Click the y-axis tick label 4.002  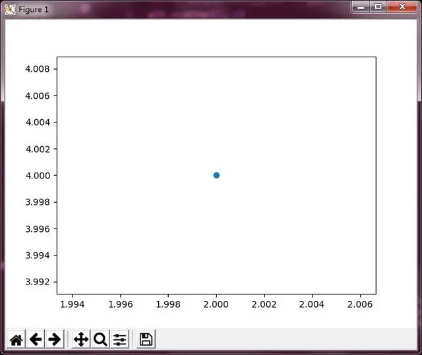point(38,149)
